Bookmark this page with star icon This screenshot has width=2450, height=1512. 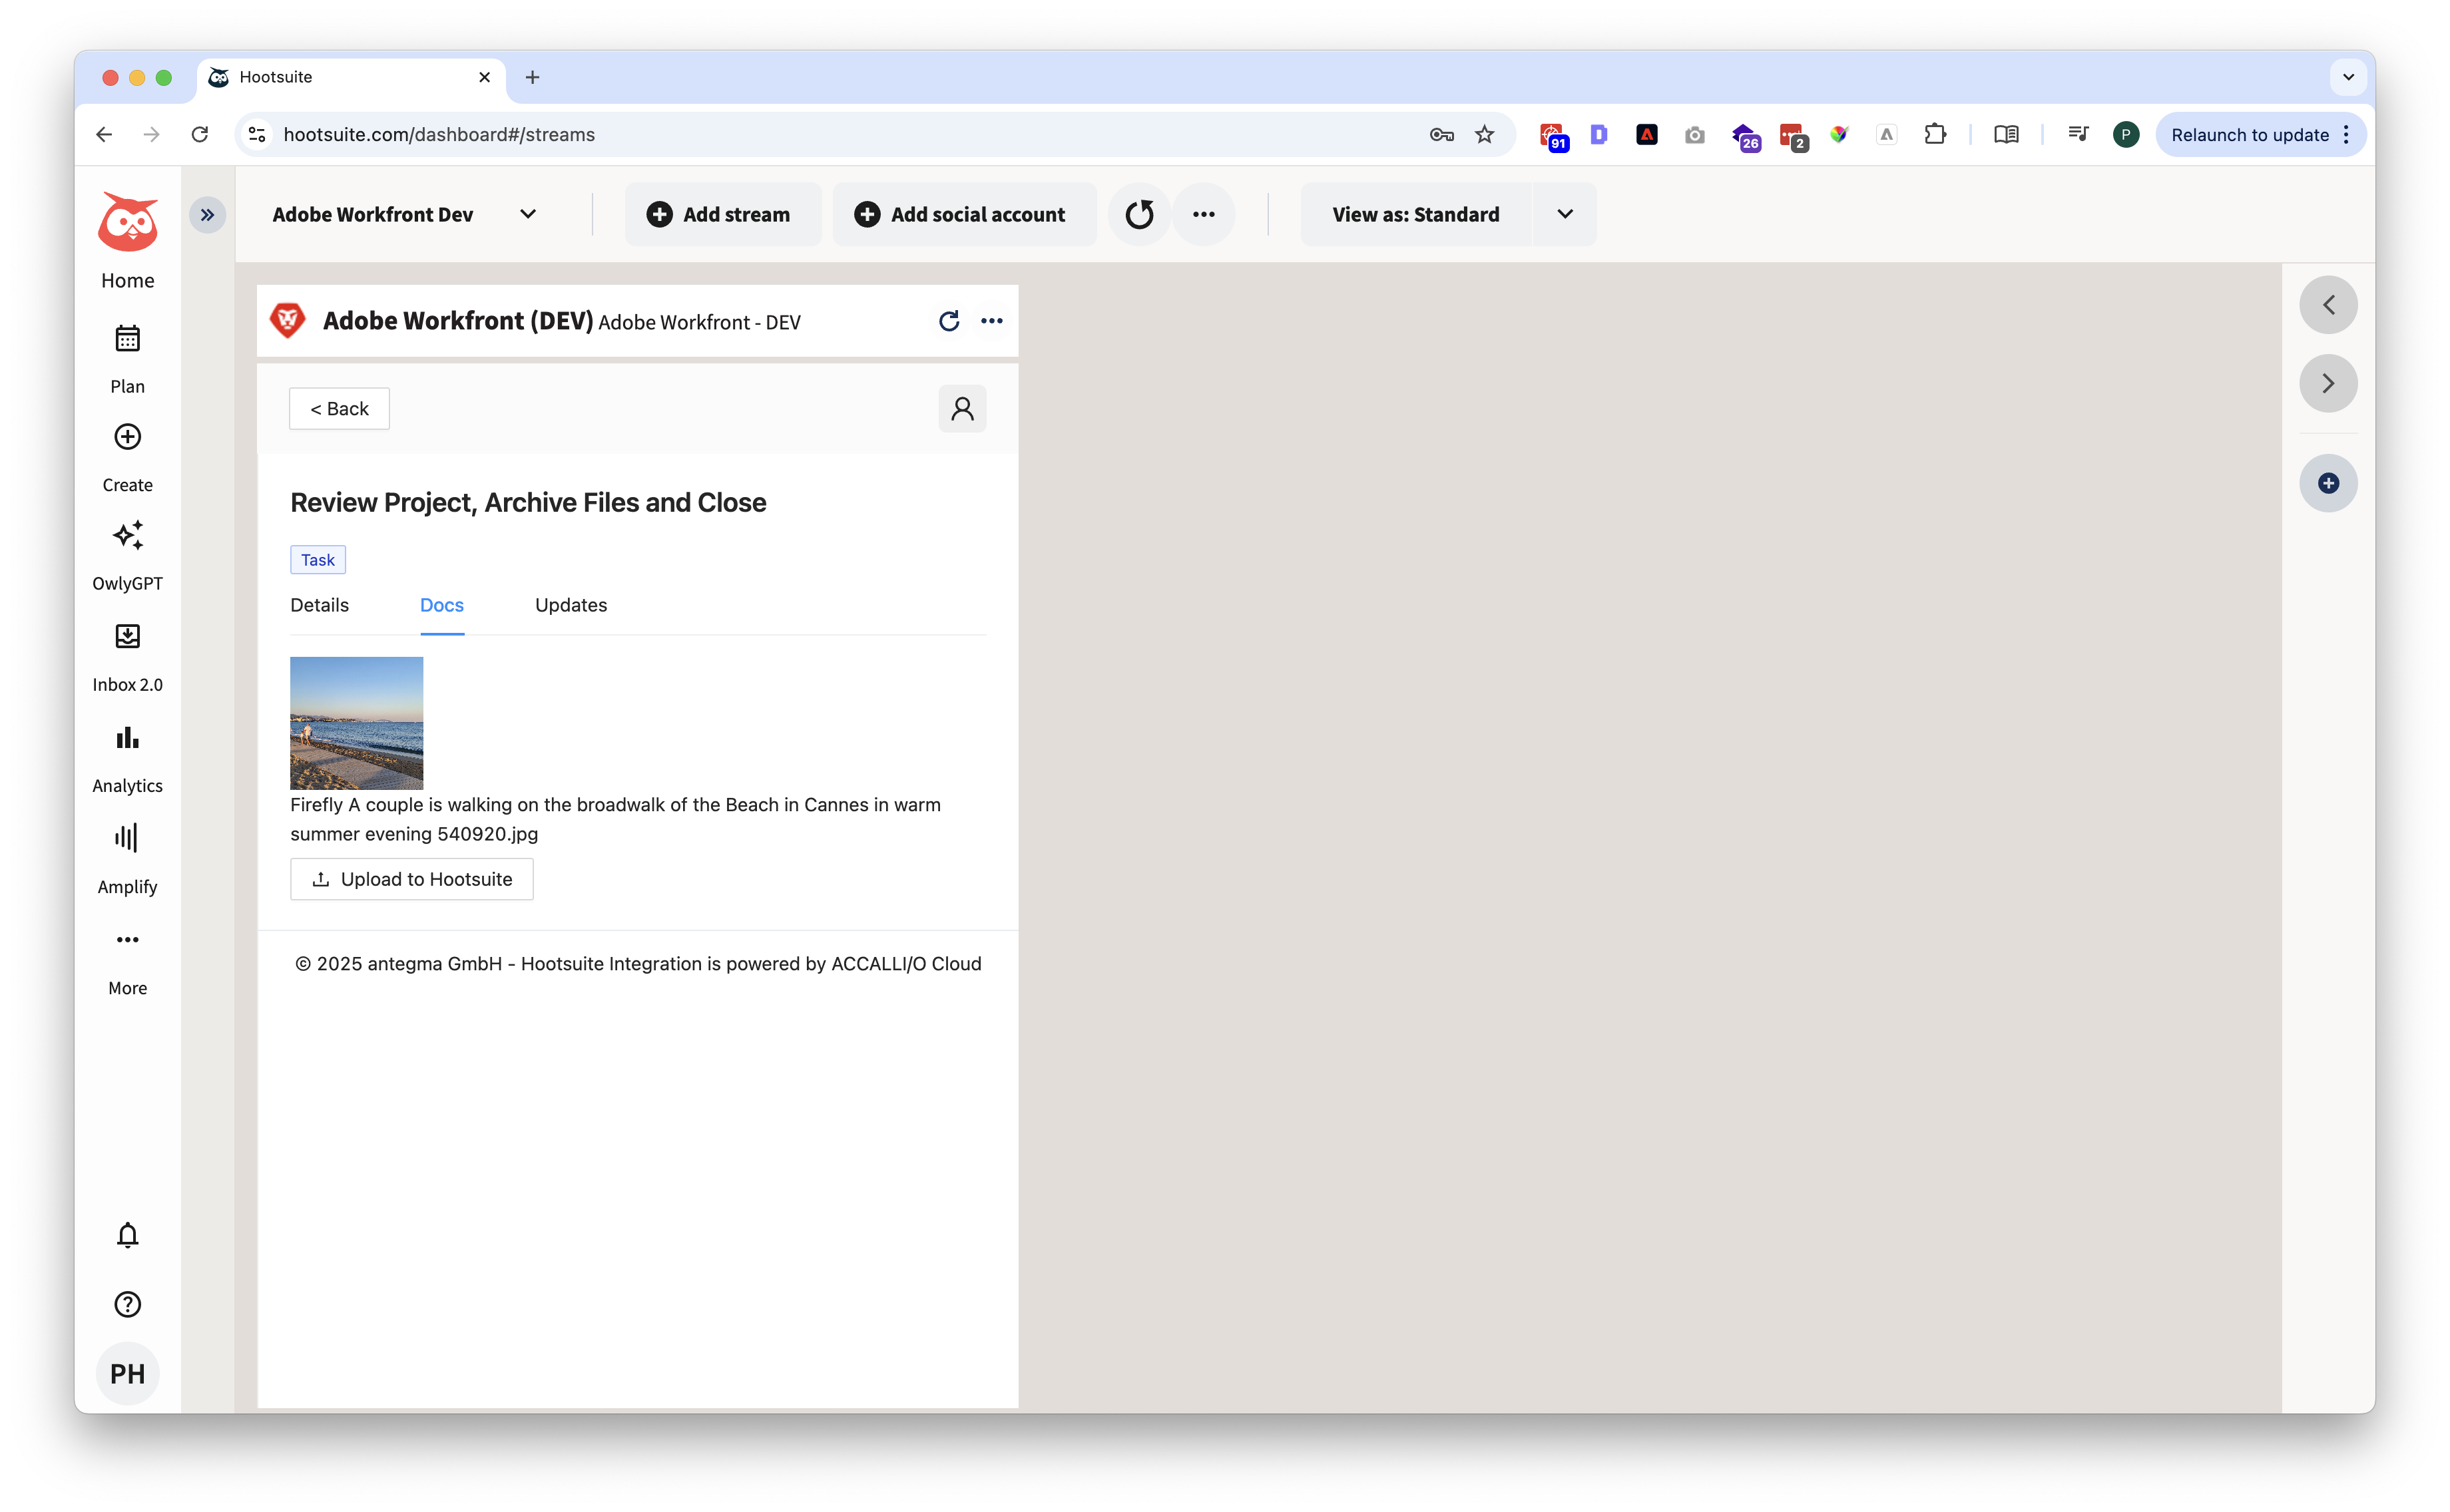1485,135
